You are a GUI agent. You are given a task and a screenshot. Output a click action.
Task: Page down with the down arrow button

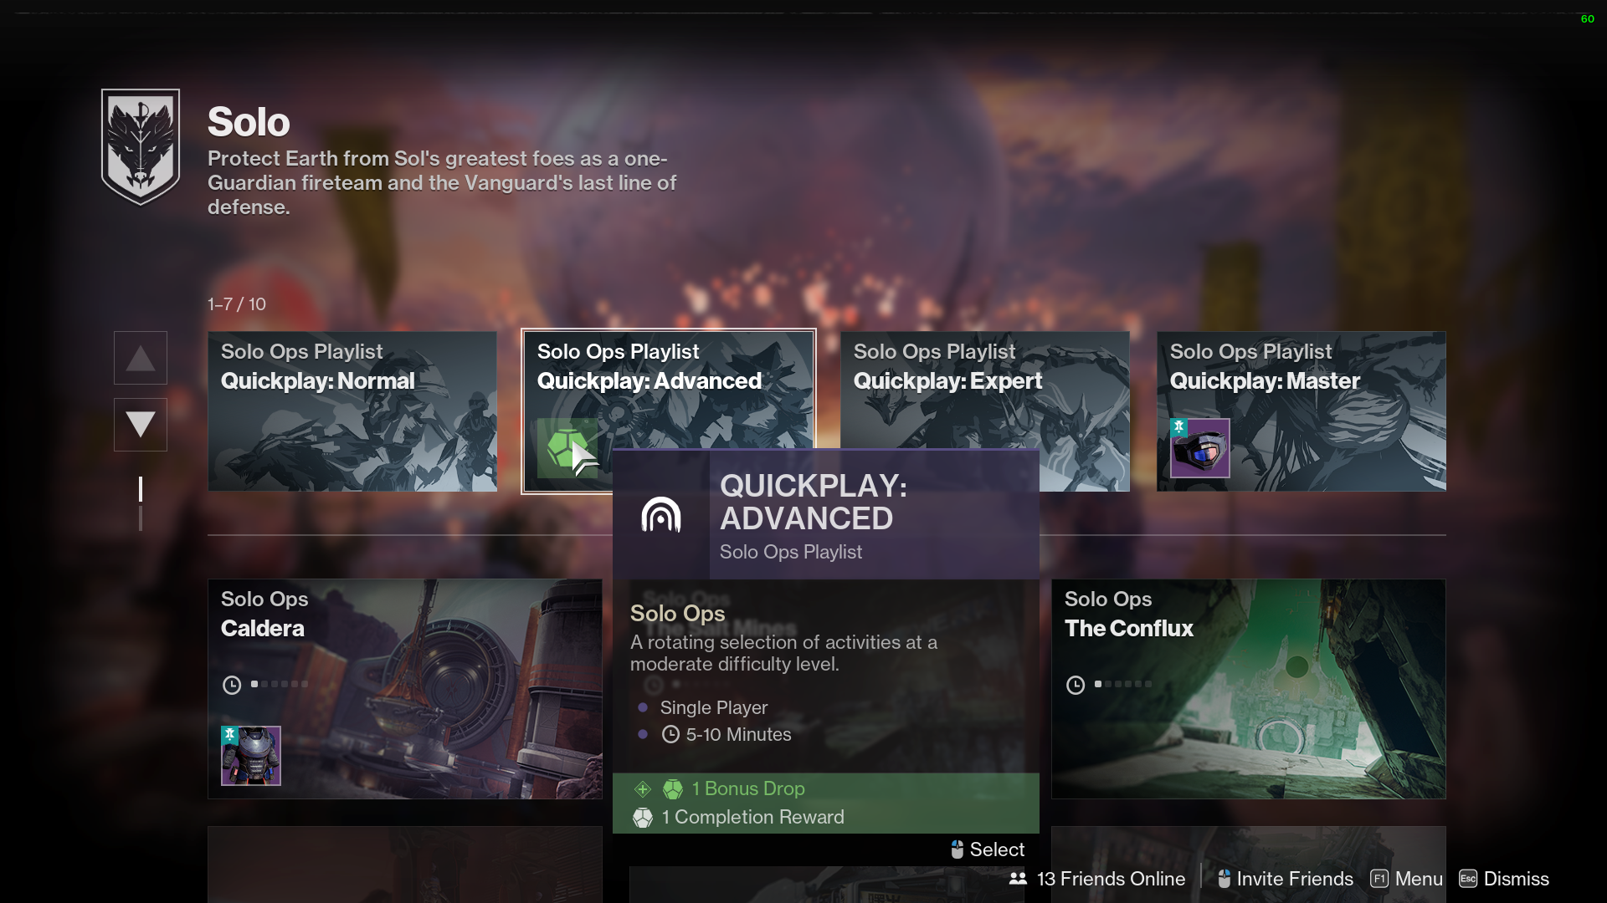point(141,425)
